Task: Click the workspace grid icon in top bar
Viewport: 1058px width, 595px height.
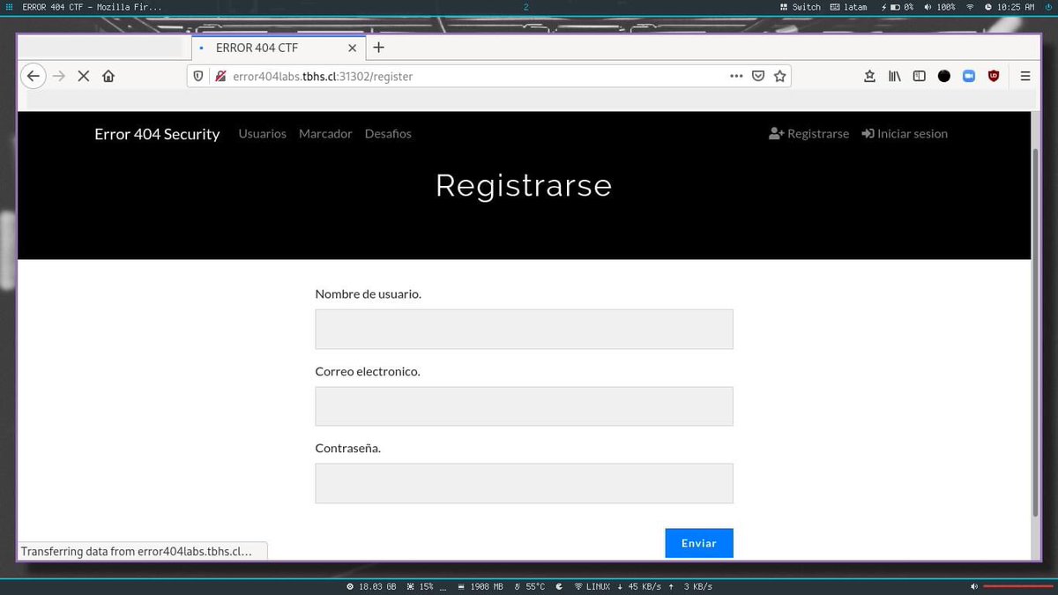Action: pos(9,6)
